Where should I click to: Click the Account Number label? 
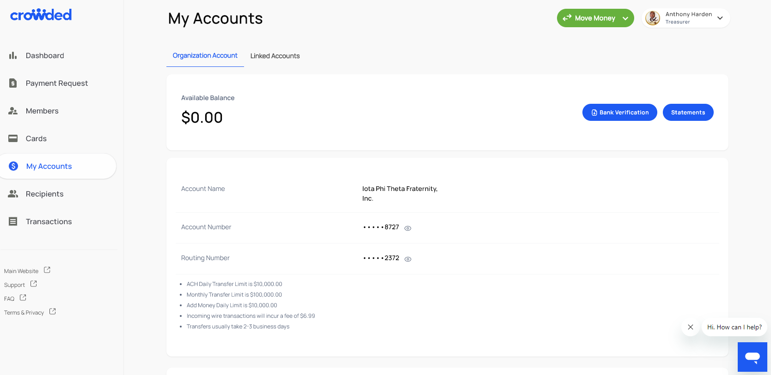coord(206,227)
